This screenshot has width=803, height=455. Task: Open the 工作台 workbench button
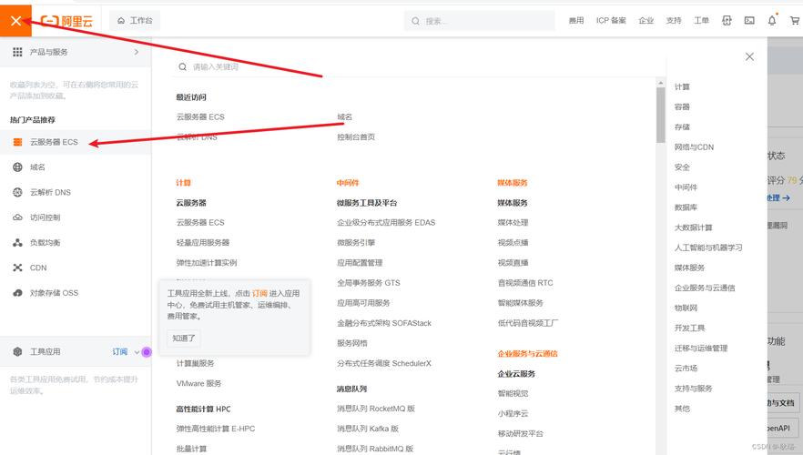[x=135, y=20]
